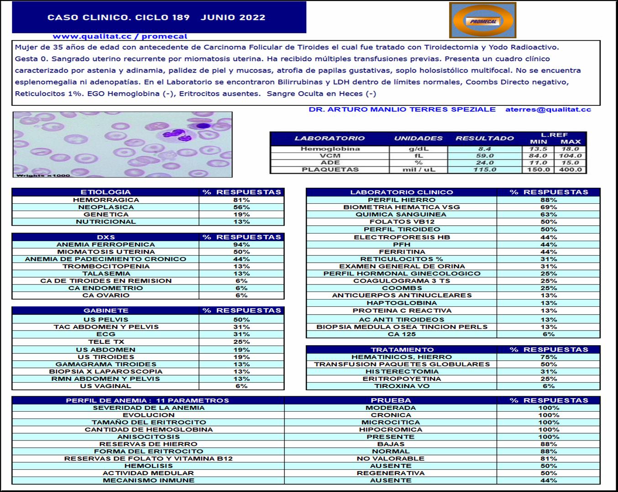Select SEVERIDAD DE LA ANEMIA row
This screenshot has width=618, height=492.
(306, 408)
